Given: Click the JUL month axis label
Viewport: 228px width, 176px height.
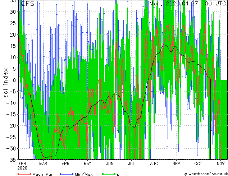Looking at the screenshot, I should (x=132, y=164).
